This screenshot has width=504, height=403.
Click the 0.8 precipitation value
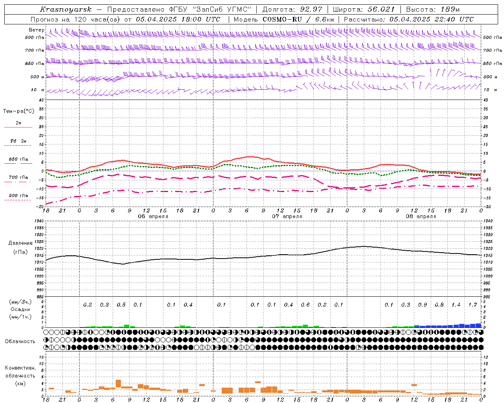coord(439,305)
